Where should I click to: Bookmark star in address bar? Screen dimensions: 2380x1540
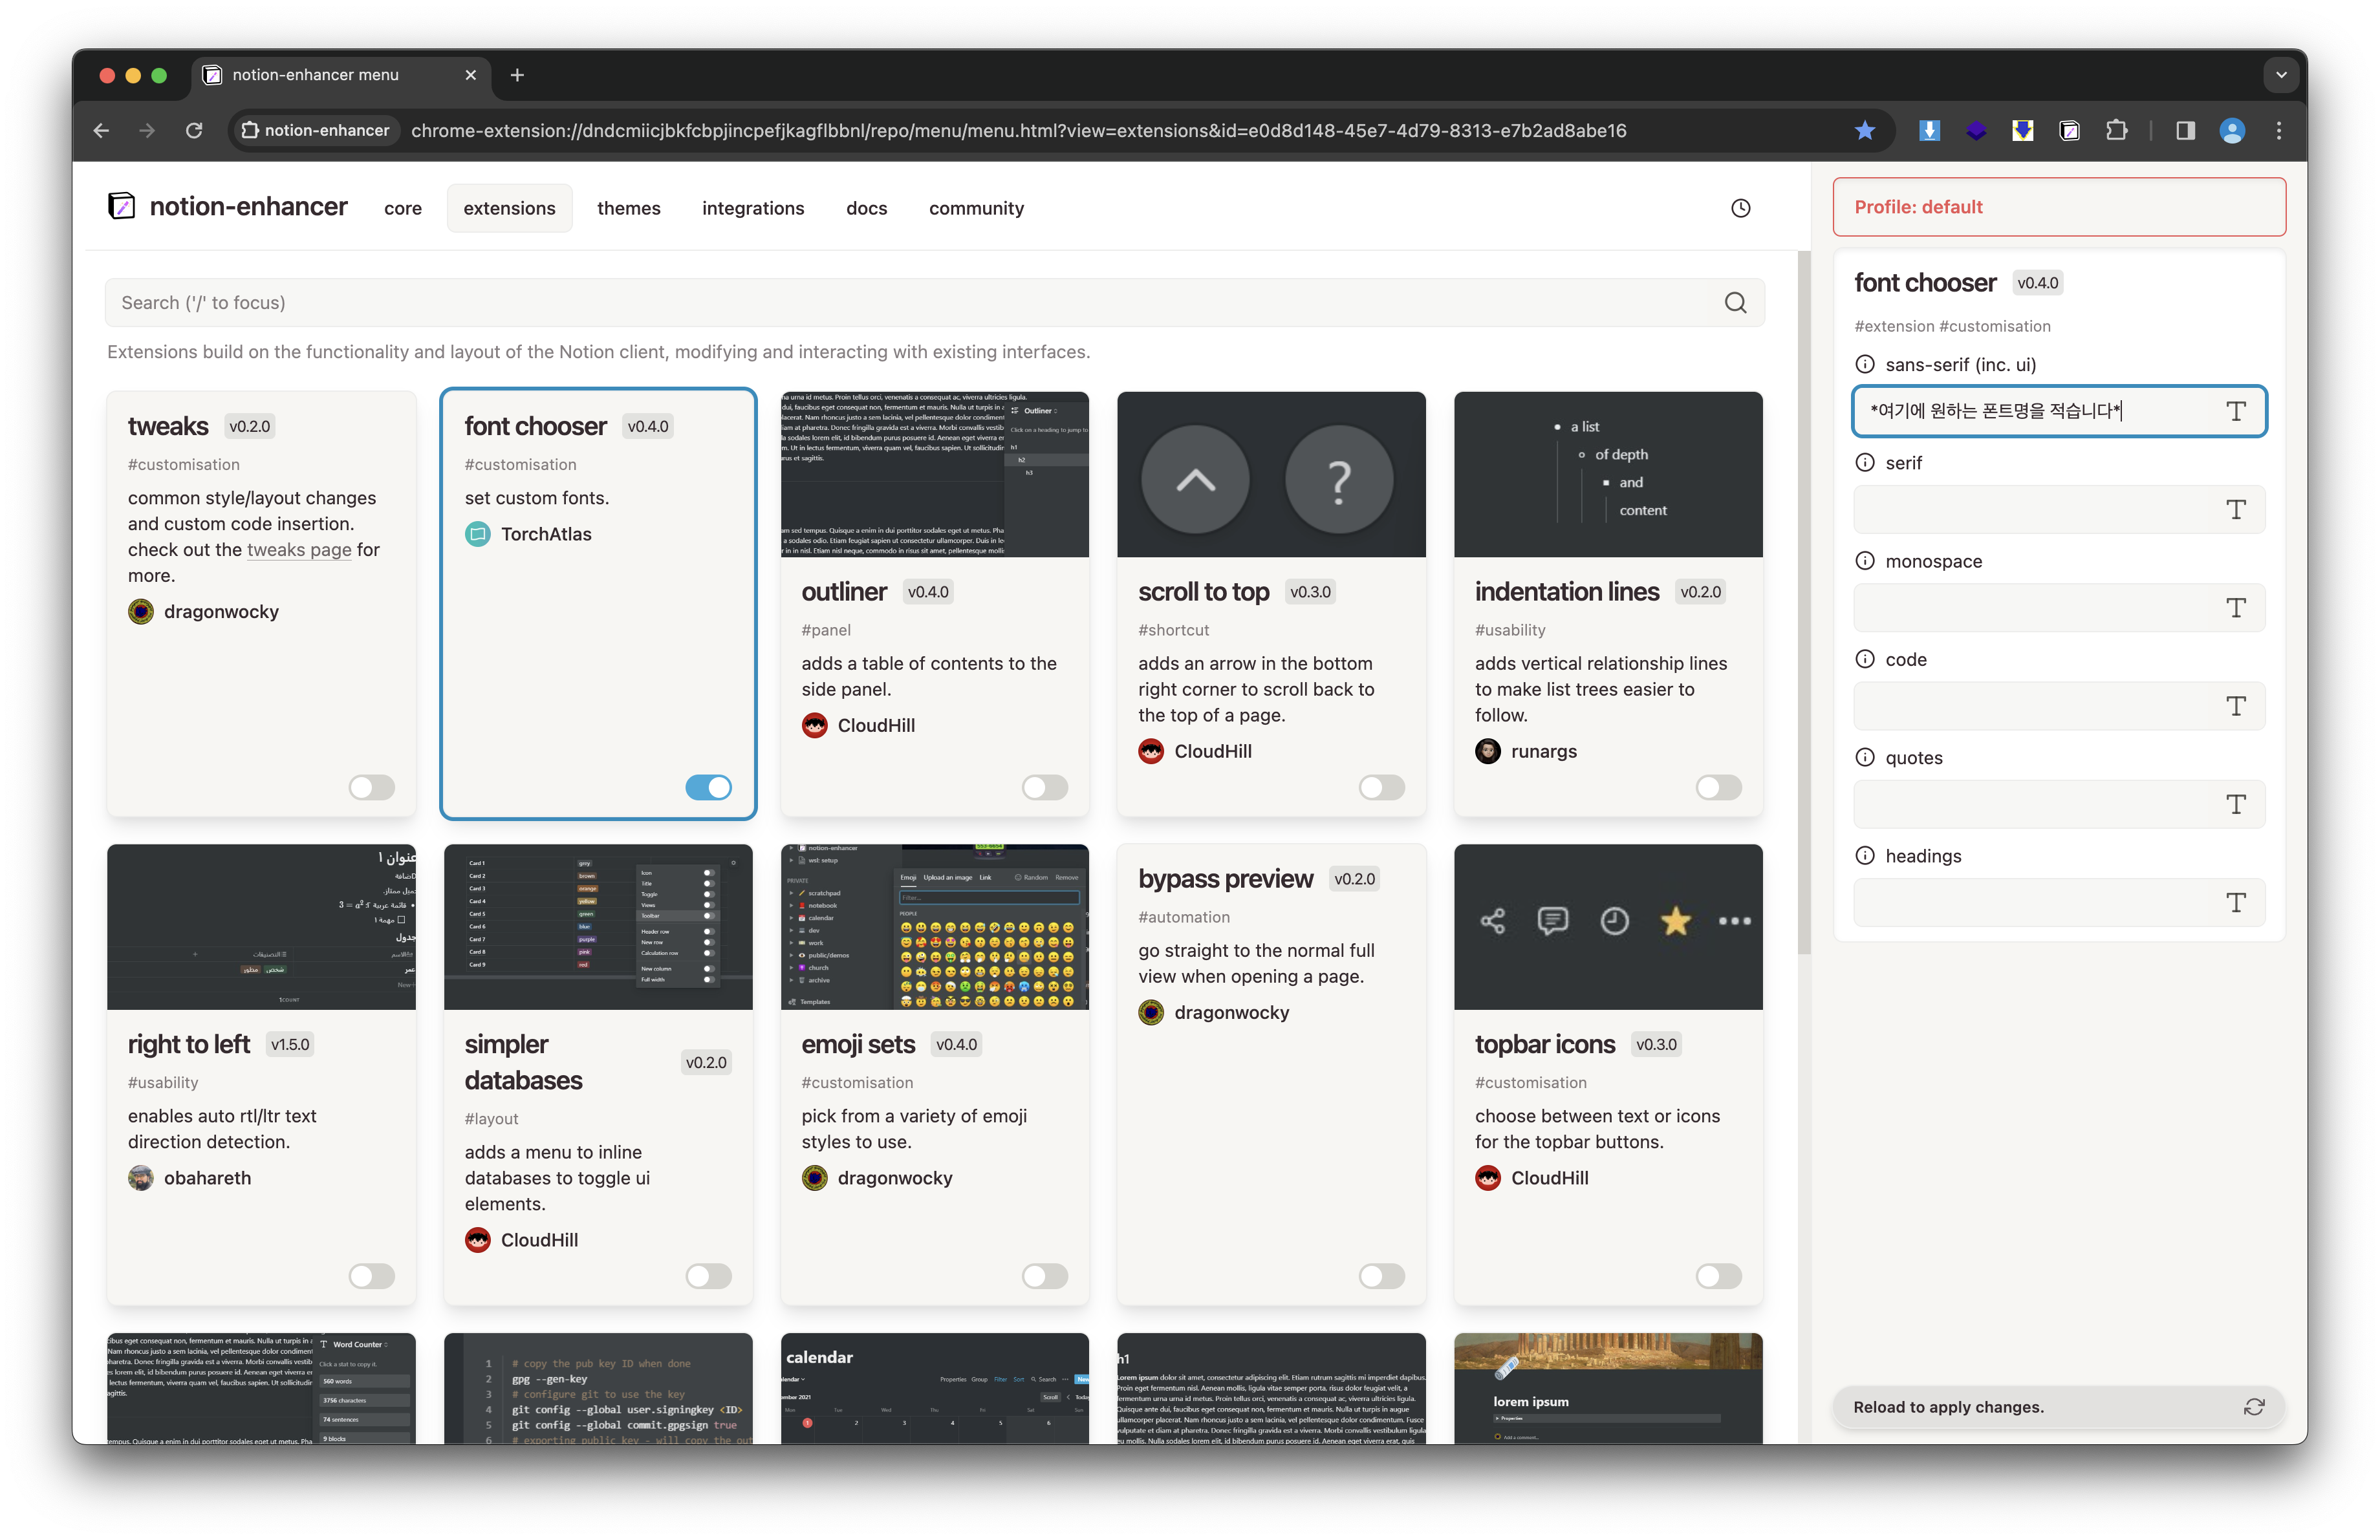[1864, 131]
